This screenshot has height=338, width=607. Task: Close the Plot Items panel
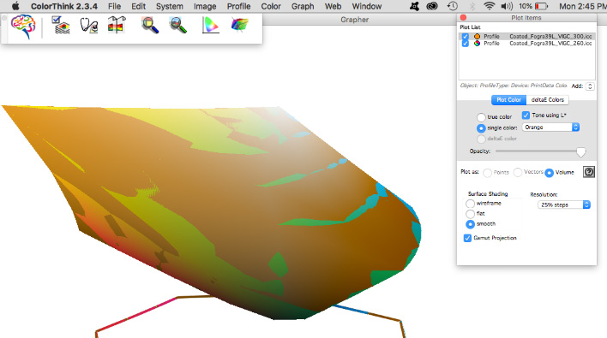pyautogui.click(x=463, y=18)
